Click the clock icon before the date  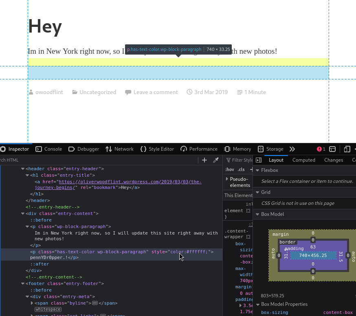pyautogui.click(x=189, y=92)
